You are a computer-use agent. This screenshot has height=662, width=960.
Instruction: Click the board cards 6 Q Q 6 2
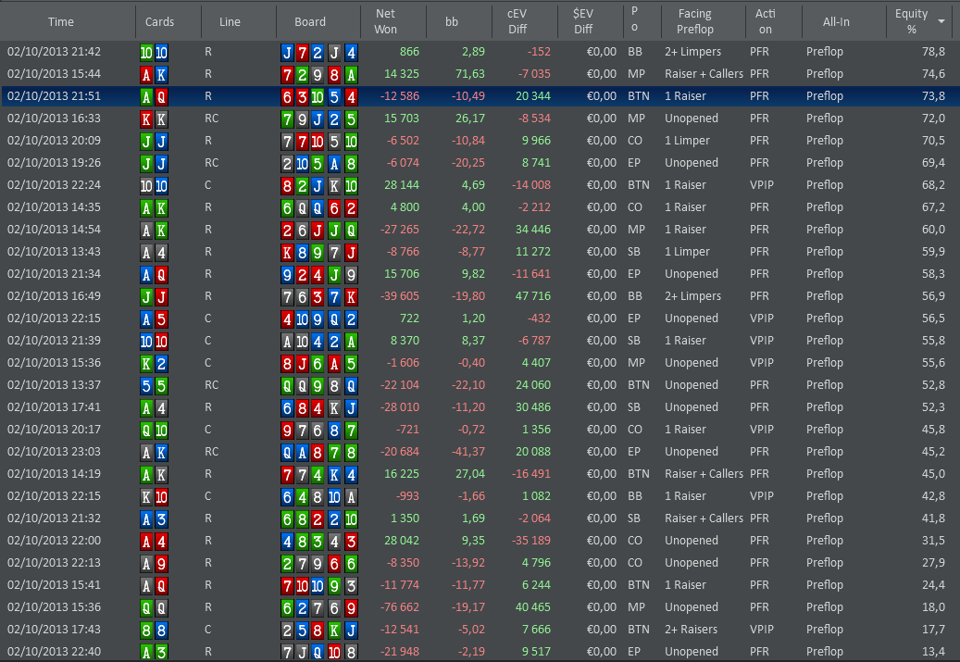[x=319, y=208]
